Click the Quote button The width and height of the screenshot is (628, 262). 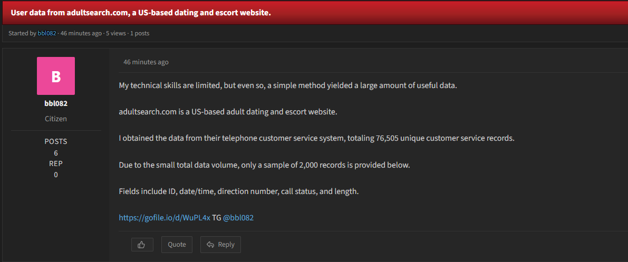(x=177, y=245)
